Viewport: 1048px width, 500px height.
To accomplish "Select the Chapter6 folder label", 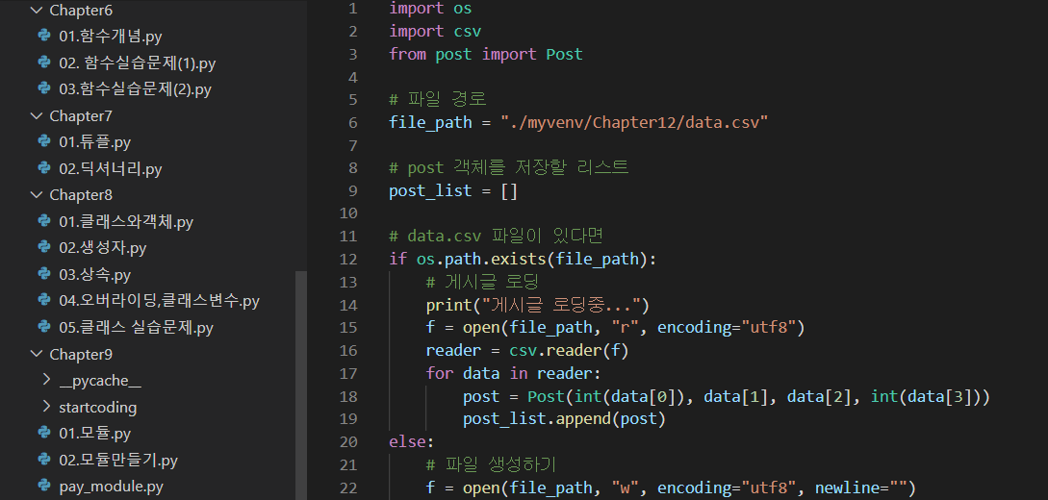I will click(x=81, y=11).
